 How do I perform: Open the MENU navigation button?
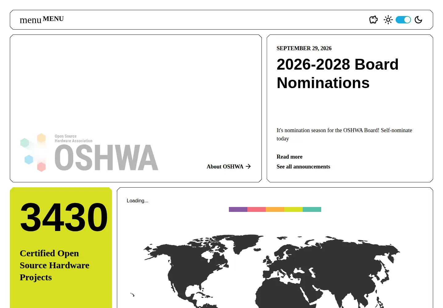click(x=42, y=19)
